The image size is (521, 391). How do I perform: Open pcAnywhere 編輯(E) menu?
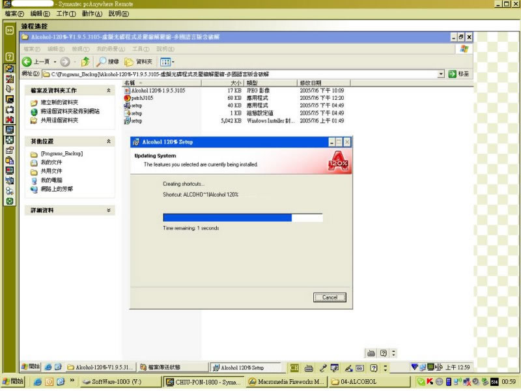coord(40,14)
